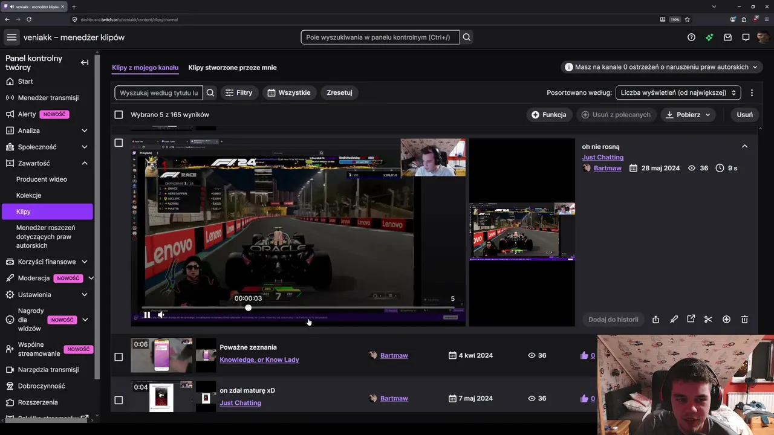Viewport: 774px width, 435px height.
Task: Click the clip title search field
Action: pos(159,92)
